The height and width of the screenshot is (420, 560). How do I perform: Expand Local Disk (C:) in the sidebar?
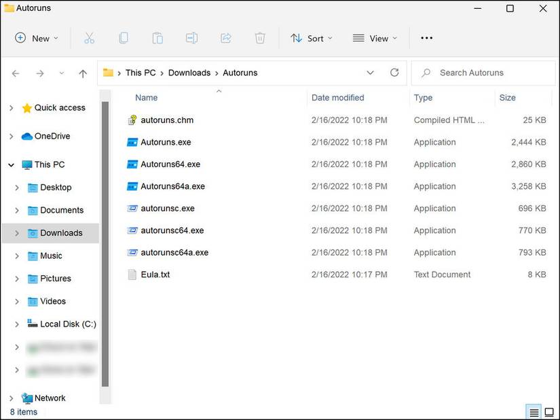tap(16, 324)
